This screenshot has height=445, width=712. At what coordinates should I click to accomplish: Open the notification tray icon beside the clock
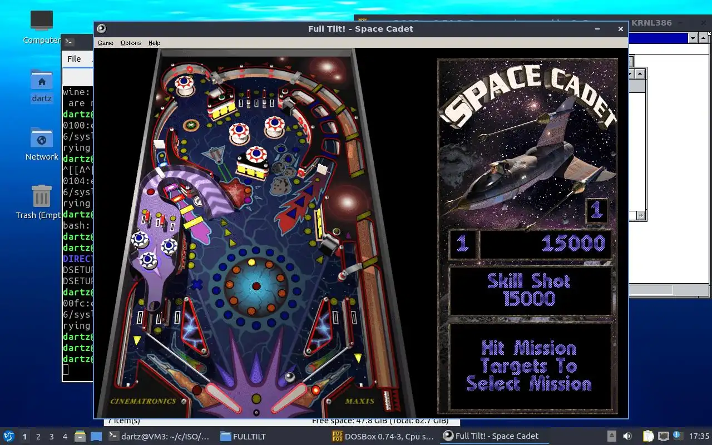pyautogui.click(x=678, y=436)
